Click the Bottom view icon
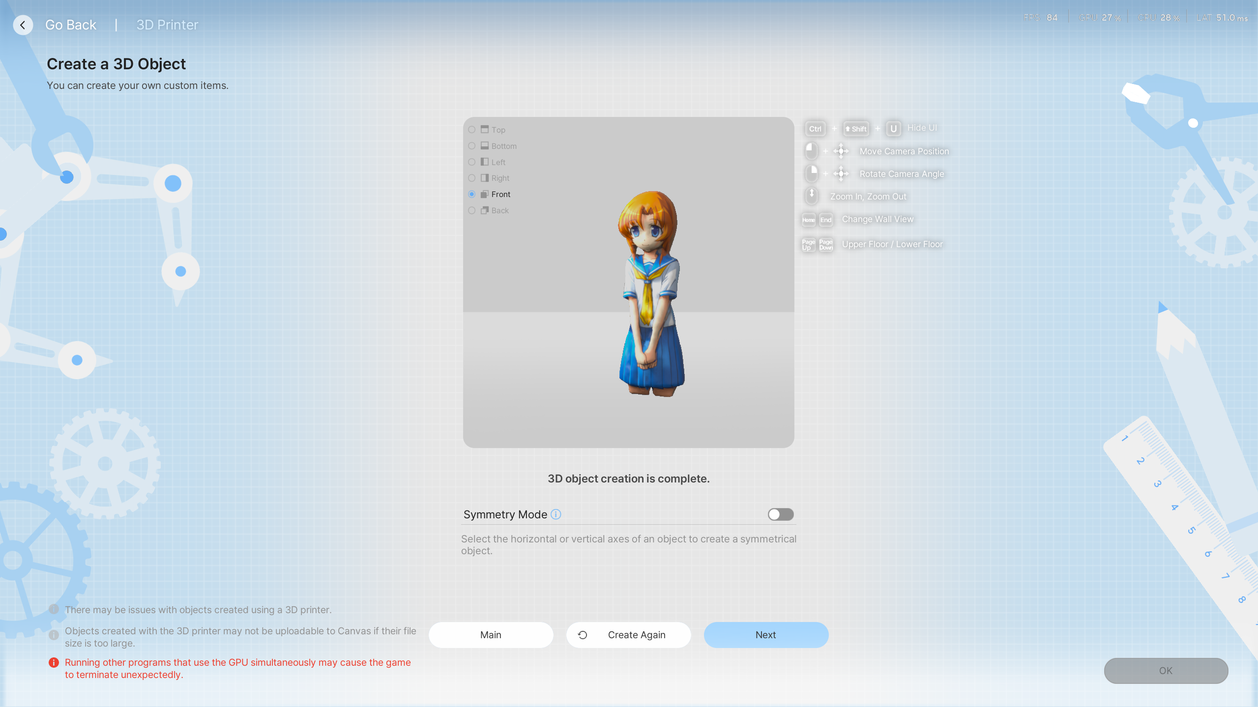This screenshot has width=1258, height=707. [x=485, y=146]
